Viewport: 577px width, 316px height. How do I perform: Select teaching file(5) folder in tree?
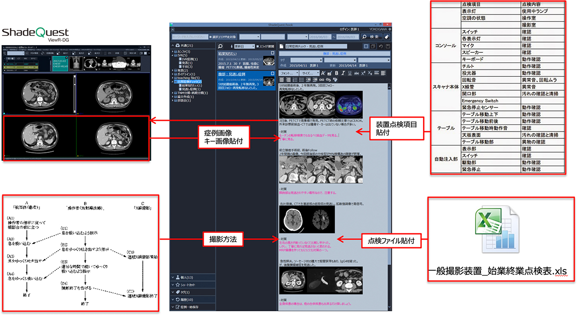pyautogui.click(x=188, y=78)
